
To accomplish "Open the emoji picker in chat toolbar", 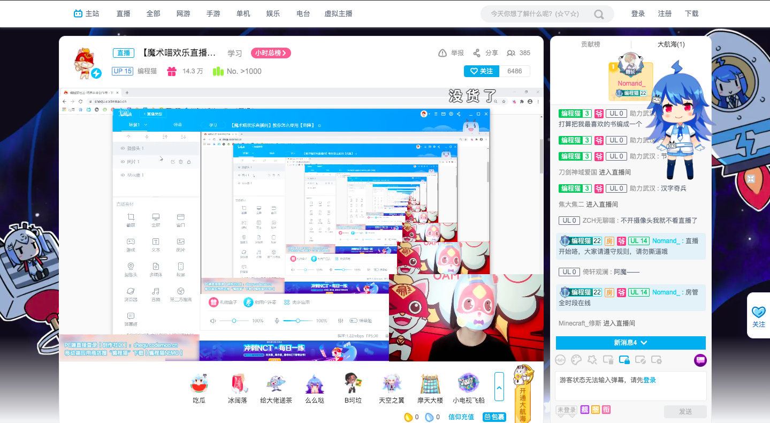I will coord(560,360).
